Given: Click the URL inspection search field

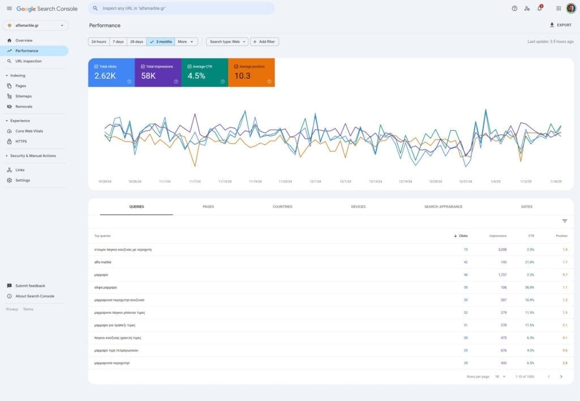Looking at the screenshot, I should pos(181,8).
